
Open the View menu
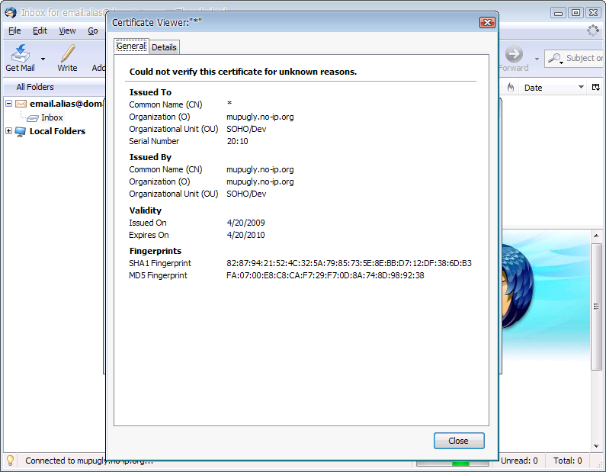(67, 31)
